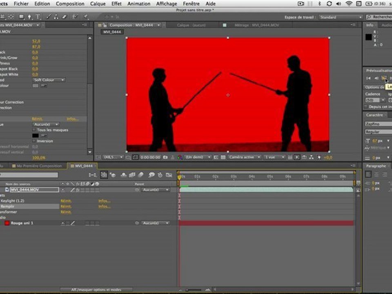This screenshot has width=392, height=294.
Task: Select the Roto Brush tool
Action: [75, 17]
